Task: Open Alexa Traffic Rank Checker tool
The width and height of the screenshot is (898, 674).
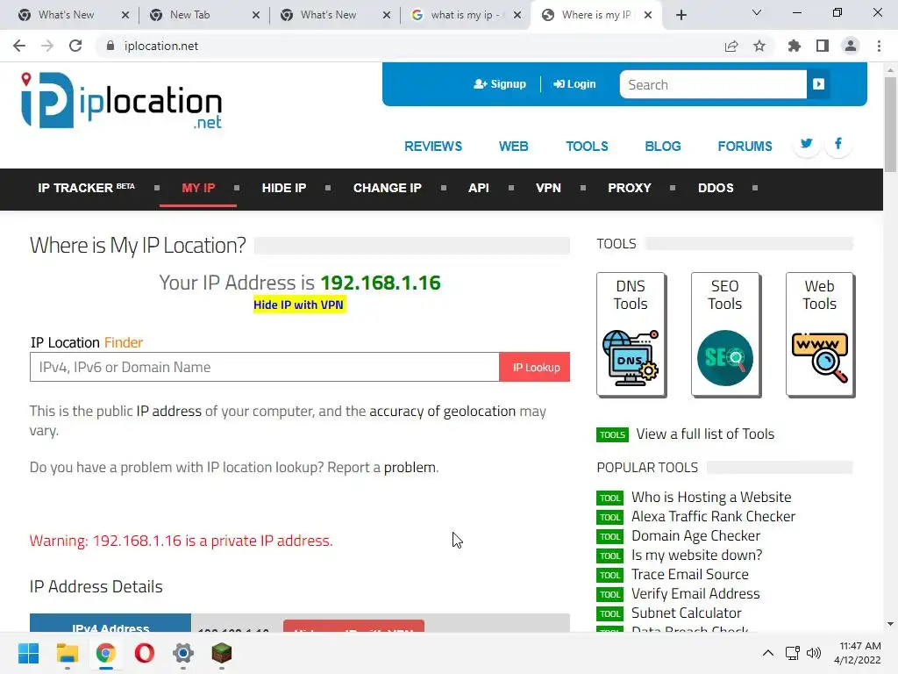Action: 713,516
